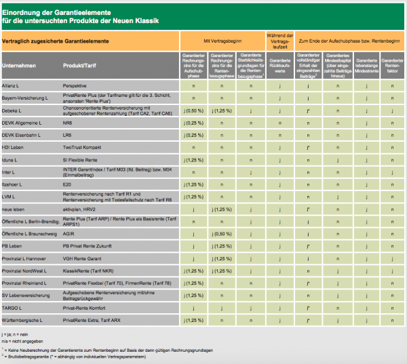Click the 'Während der Vertragslaufzeit' header
Viewport: 407px width, 364px height.
[279, 41]
